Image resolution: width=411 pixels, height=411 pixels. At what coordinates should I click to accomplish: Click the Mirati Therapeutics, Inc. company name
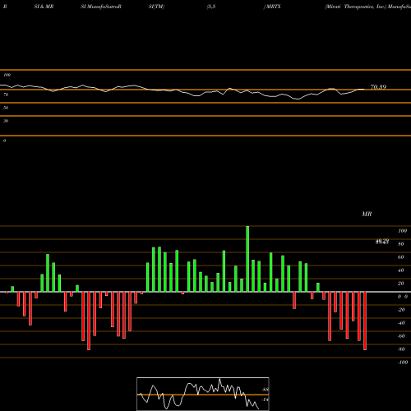click(x=355, y=7)
